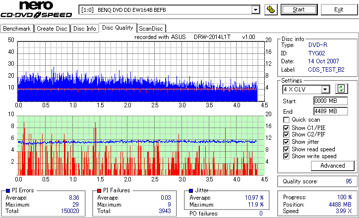Click the label value CDS_TEST_B2
The height and width of the screenshot is (218, 359).
point(326,69)
